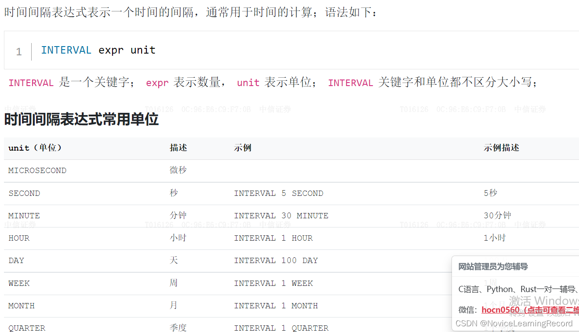The width and height of the screenshot is (579, 332).
Task: Click the 描述 column header
Action: [178, 148]
